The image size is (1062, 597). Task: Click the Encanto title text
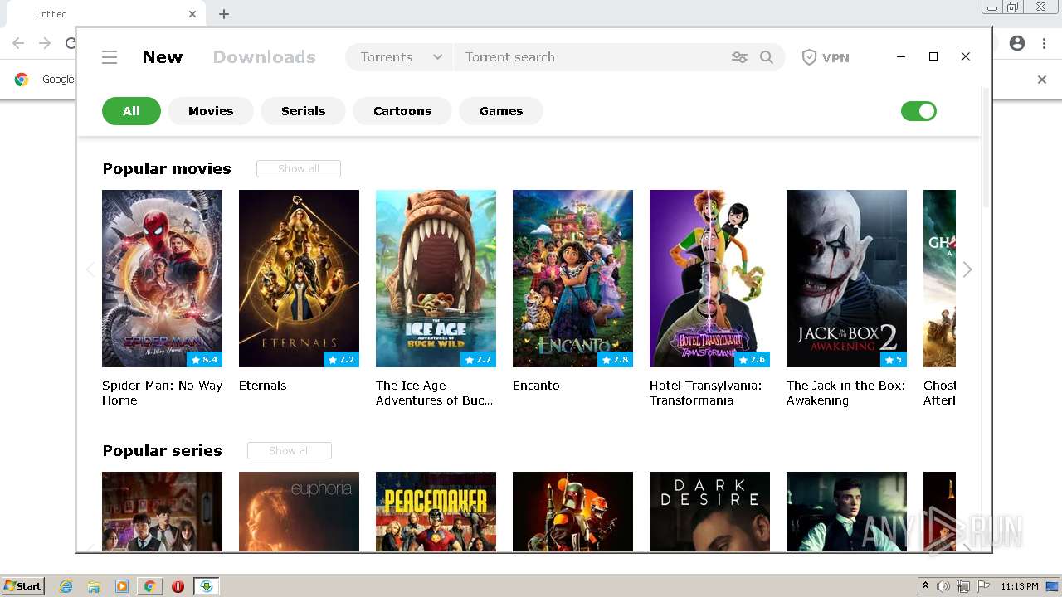coord(536,386)
